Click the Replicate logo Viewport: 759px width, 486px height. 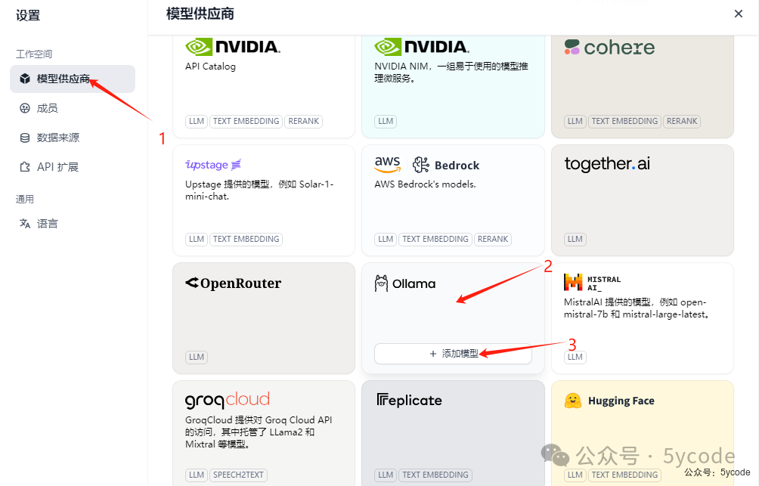[x=410, y=401]
